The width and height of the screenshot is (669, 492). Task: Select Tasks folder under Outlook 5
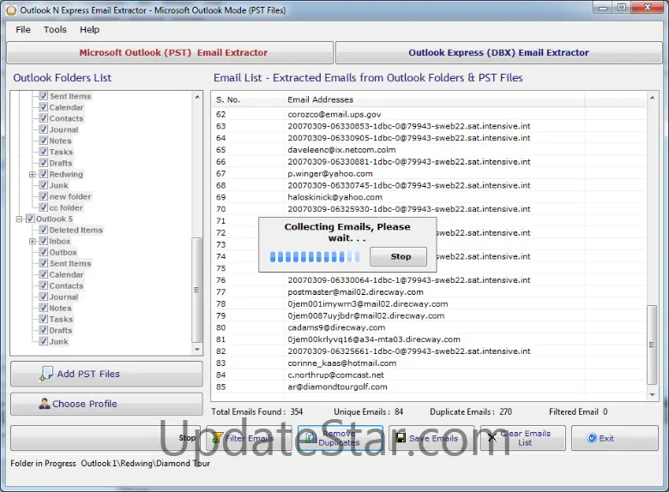coord(61,319)
